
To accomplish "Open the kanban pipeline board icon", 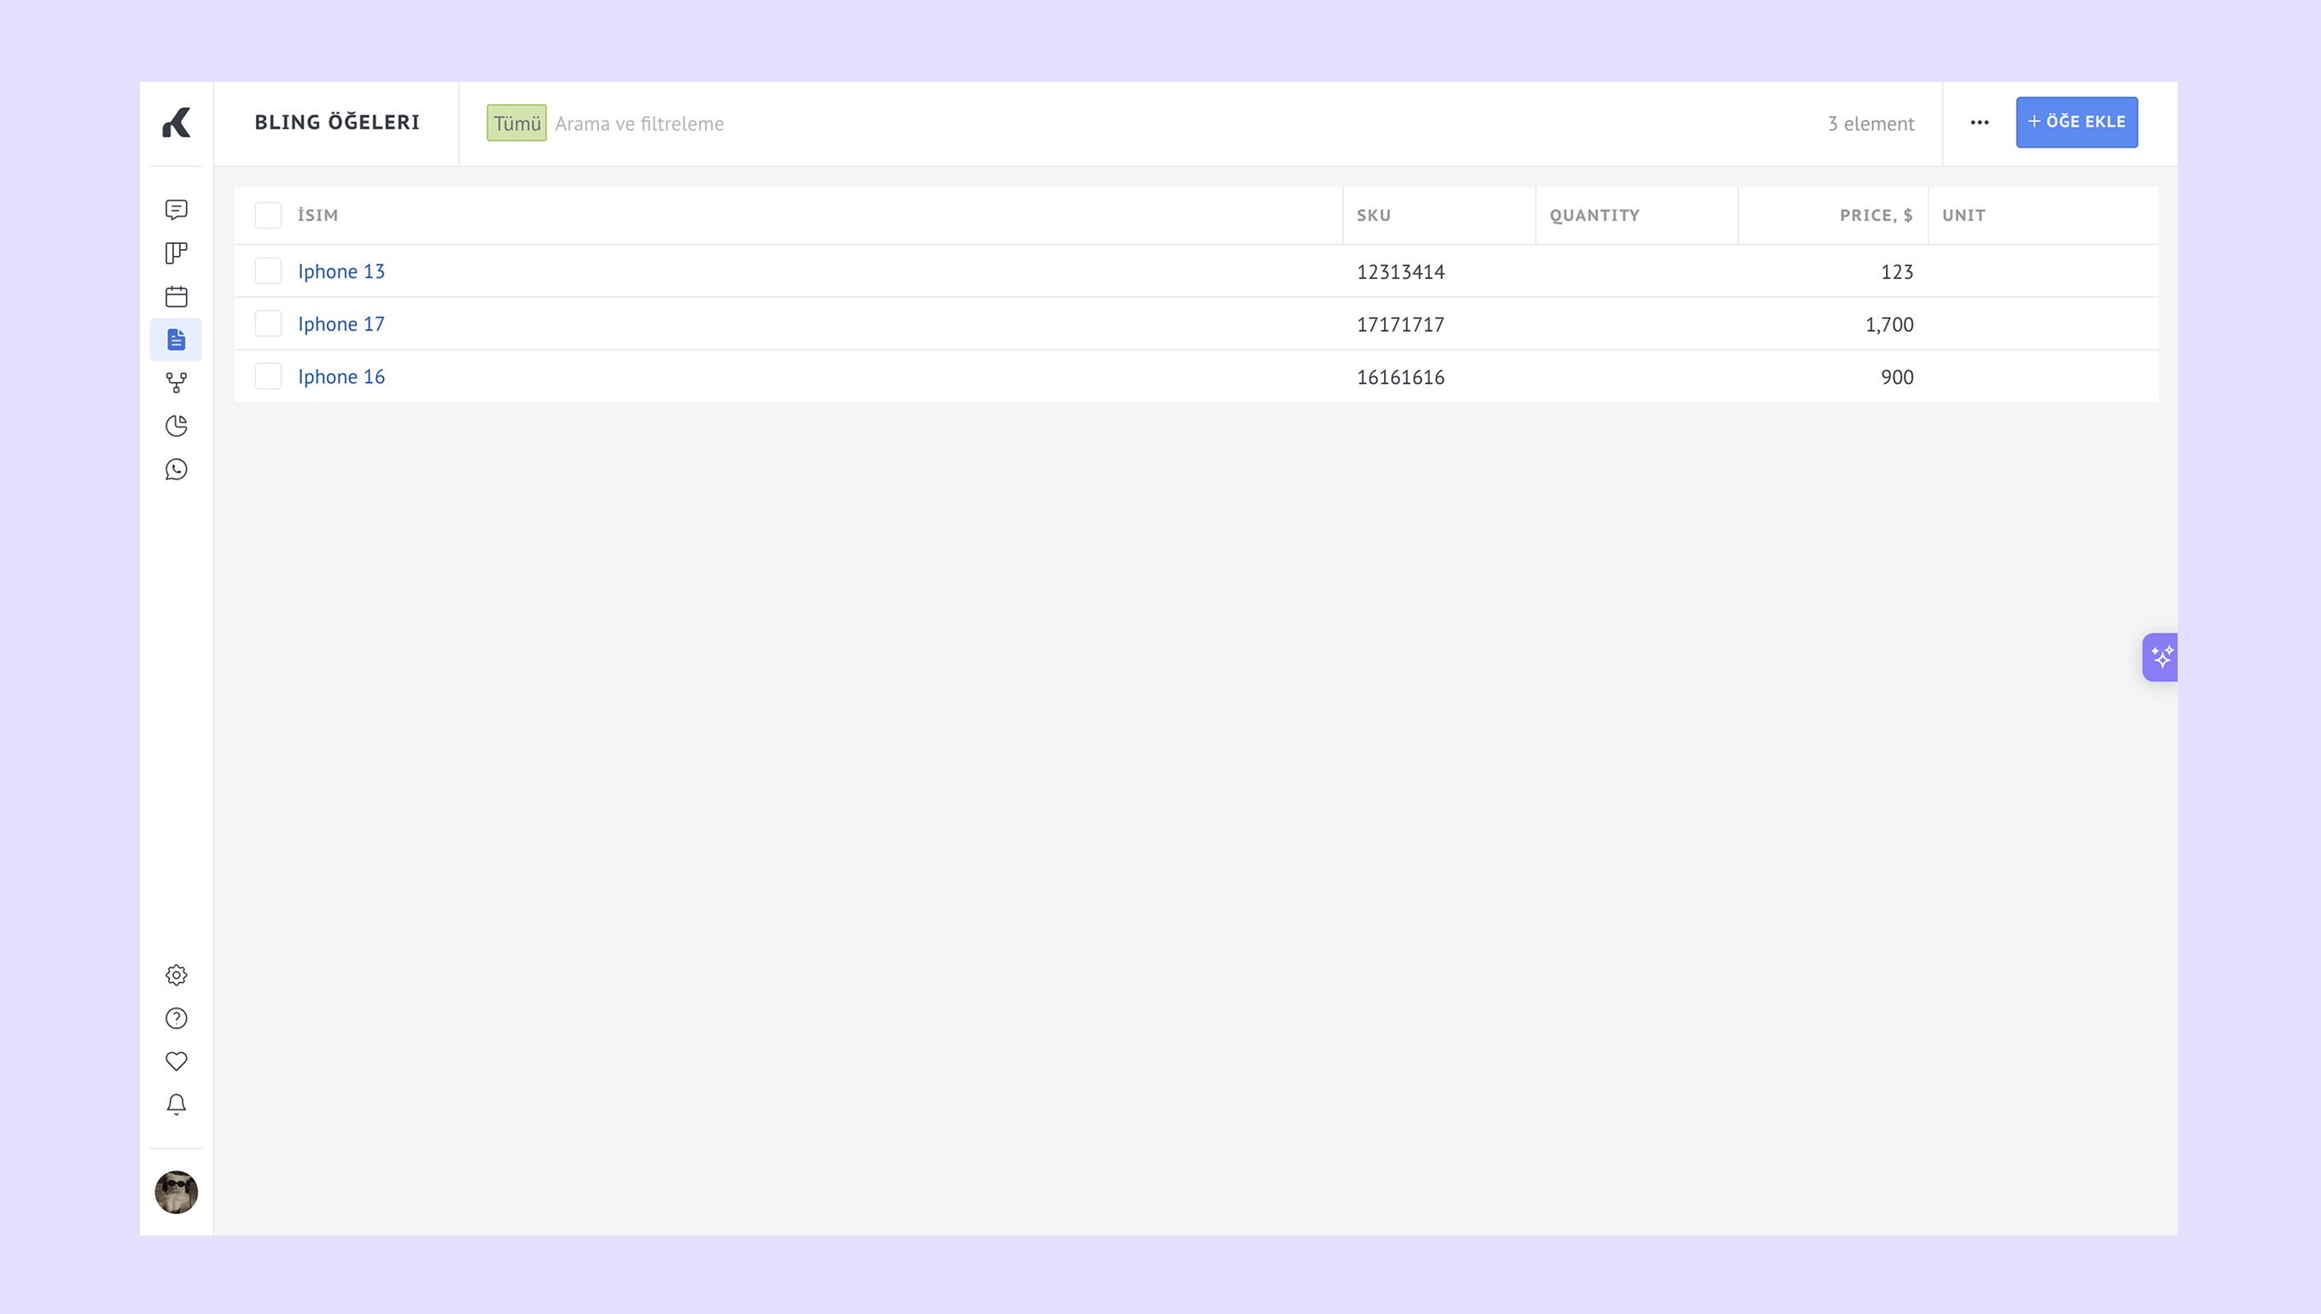I will (176, 253).
